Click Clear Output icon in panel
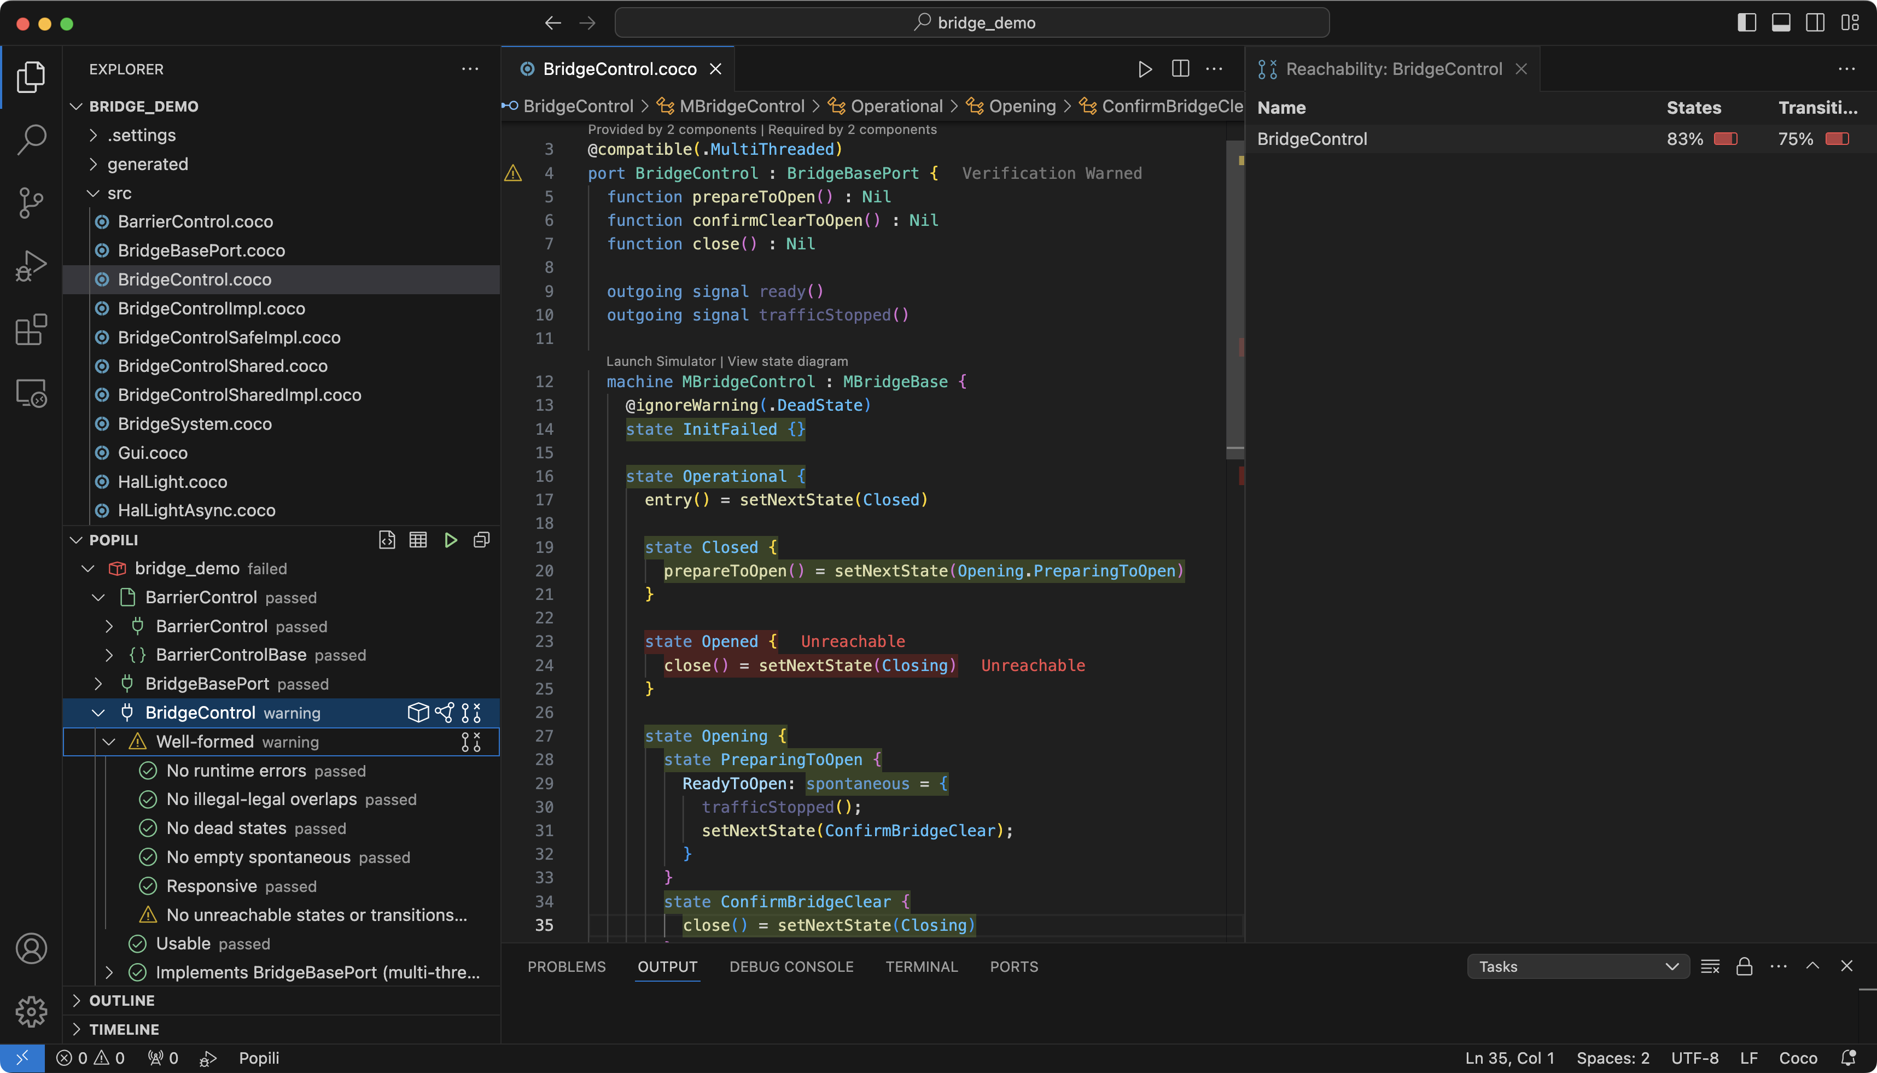The width and height of the screenshot is (1877, 1073). click(x=1710, y=966)
